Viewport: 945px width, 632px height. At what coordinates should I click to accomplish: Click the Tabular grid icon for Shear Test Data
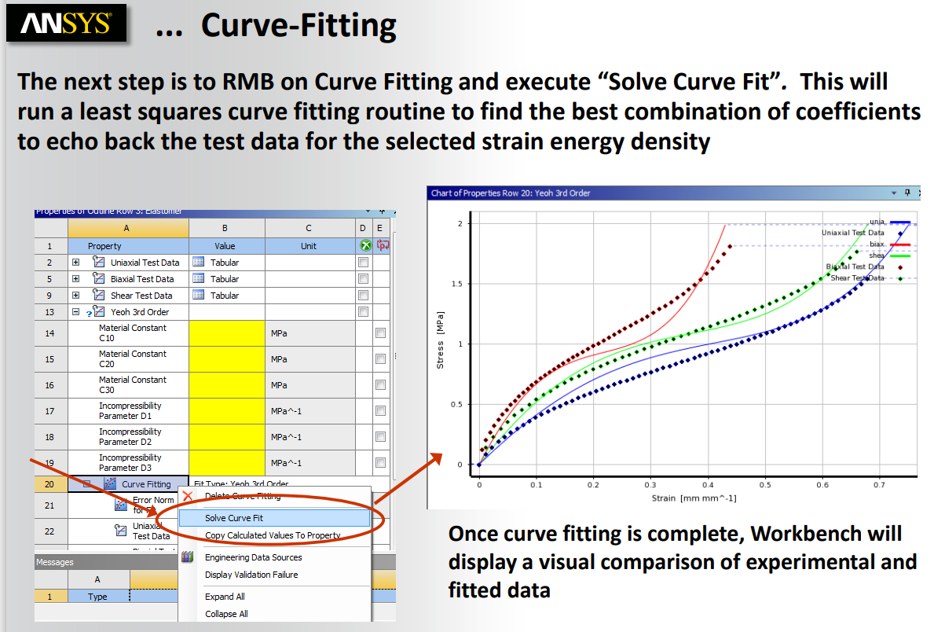pyautogui.click(x=199, y=296)
